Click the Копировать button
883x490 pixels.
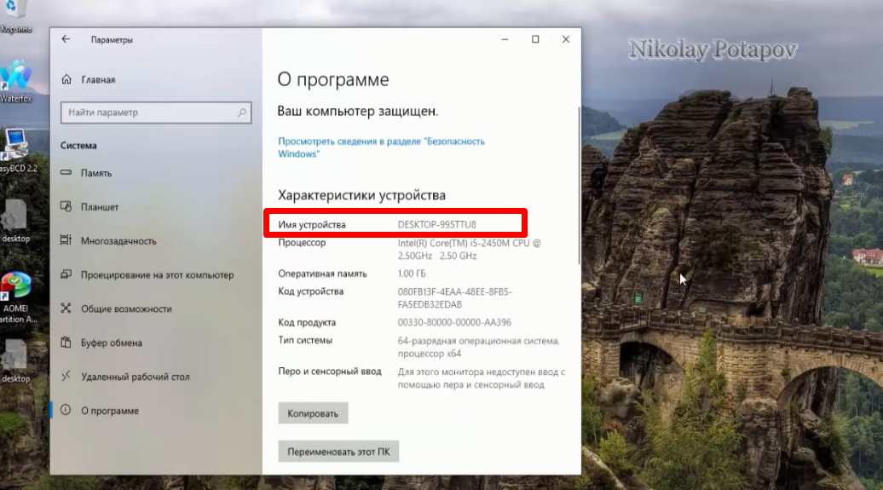[313, 413]
